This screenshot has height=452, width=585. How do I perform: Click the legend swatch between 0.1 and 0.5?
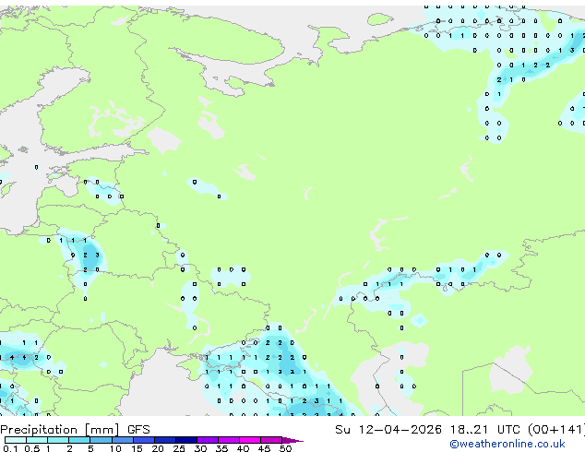(x=16, y=440)
